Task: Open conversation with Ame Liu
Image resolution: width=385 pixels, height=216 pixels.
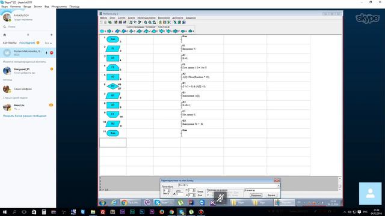Action: coord(28,107)
